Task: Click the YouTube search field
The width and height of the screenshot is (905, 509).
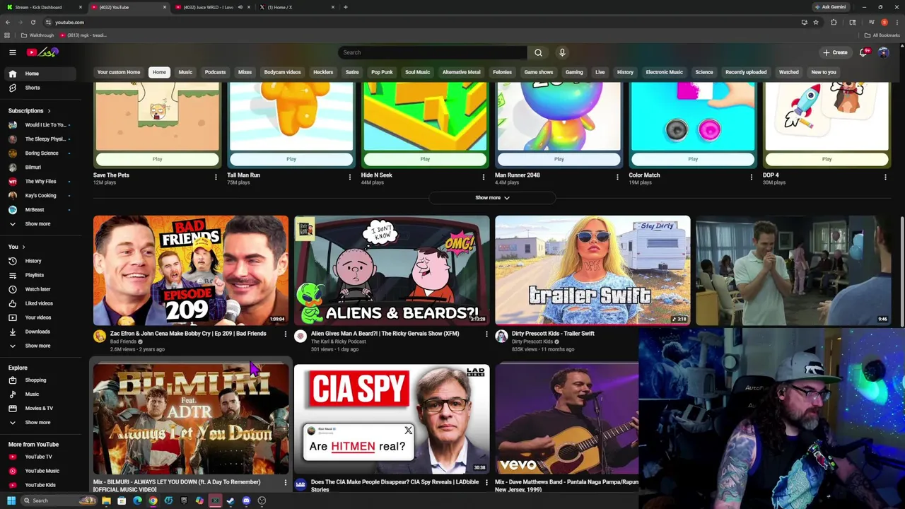Action: pyautogui.click(x=433, y=52)
